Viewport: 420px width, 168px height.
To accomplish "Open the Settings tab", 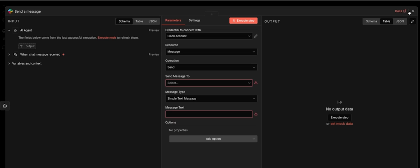I will [194, 20].
